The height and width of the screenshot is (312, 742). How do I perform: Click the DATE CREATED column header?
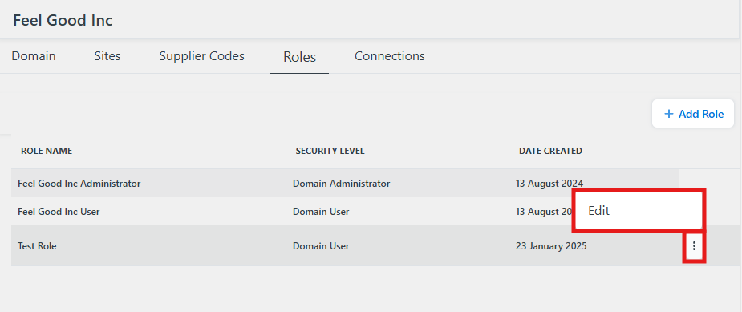[x=550, y=151]
